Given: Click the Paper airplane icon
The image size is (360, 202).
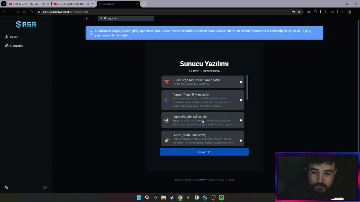Looking at the screenshot, I should tap(167, 120).
